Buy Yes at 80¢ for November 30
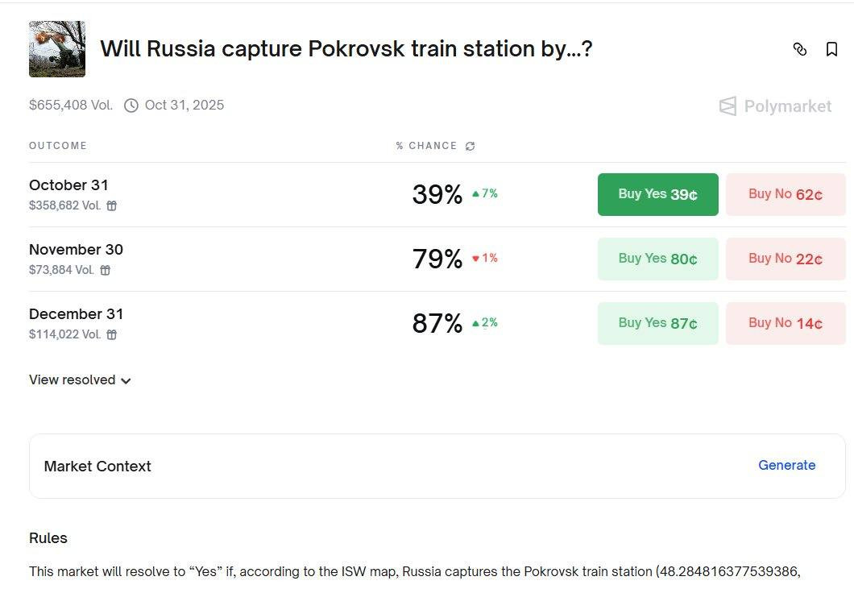The image size is (854, 589). tap(657, 259)
